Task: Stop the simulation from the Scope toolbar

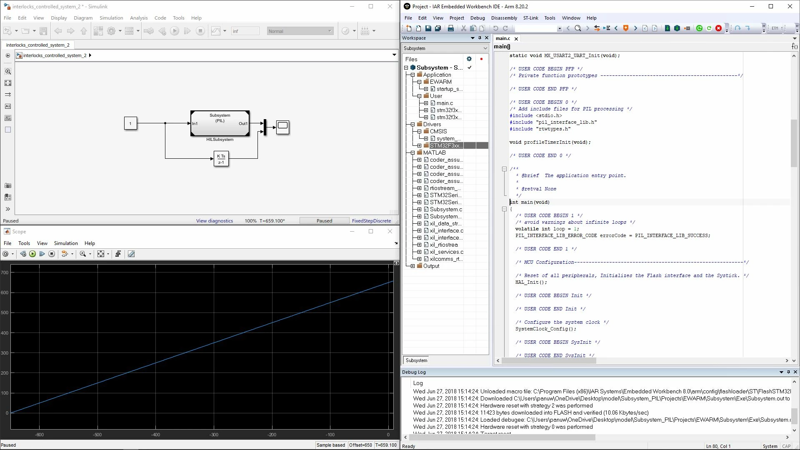Action: [52, 254]
